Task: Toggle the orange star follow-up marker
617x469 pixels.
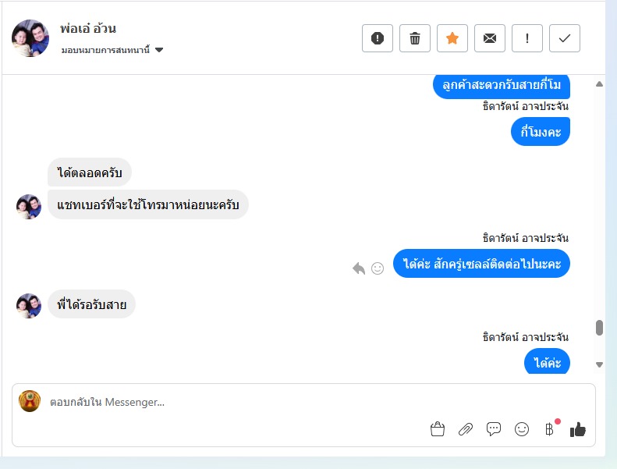Action: pos(452,38)
